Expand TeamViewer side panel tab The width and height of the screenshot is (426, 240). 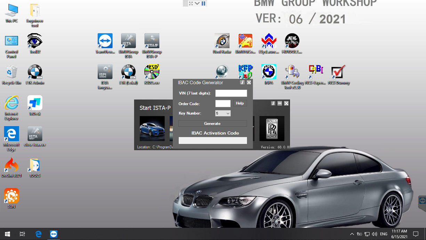(x=422, y=201)
